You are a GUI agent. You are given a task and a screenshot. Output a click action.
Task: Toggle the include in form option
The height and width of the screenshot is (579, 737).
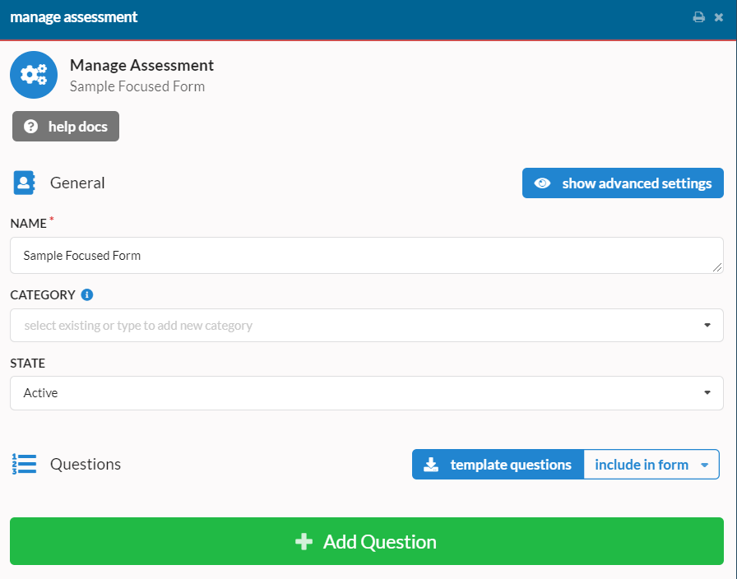642,464
